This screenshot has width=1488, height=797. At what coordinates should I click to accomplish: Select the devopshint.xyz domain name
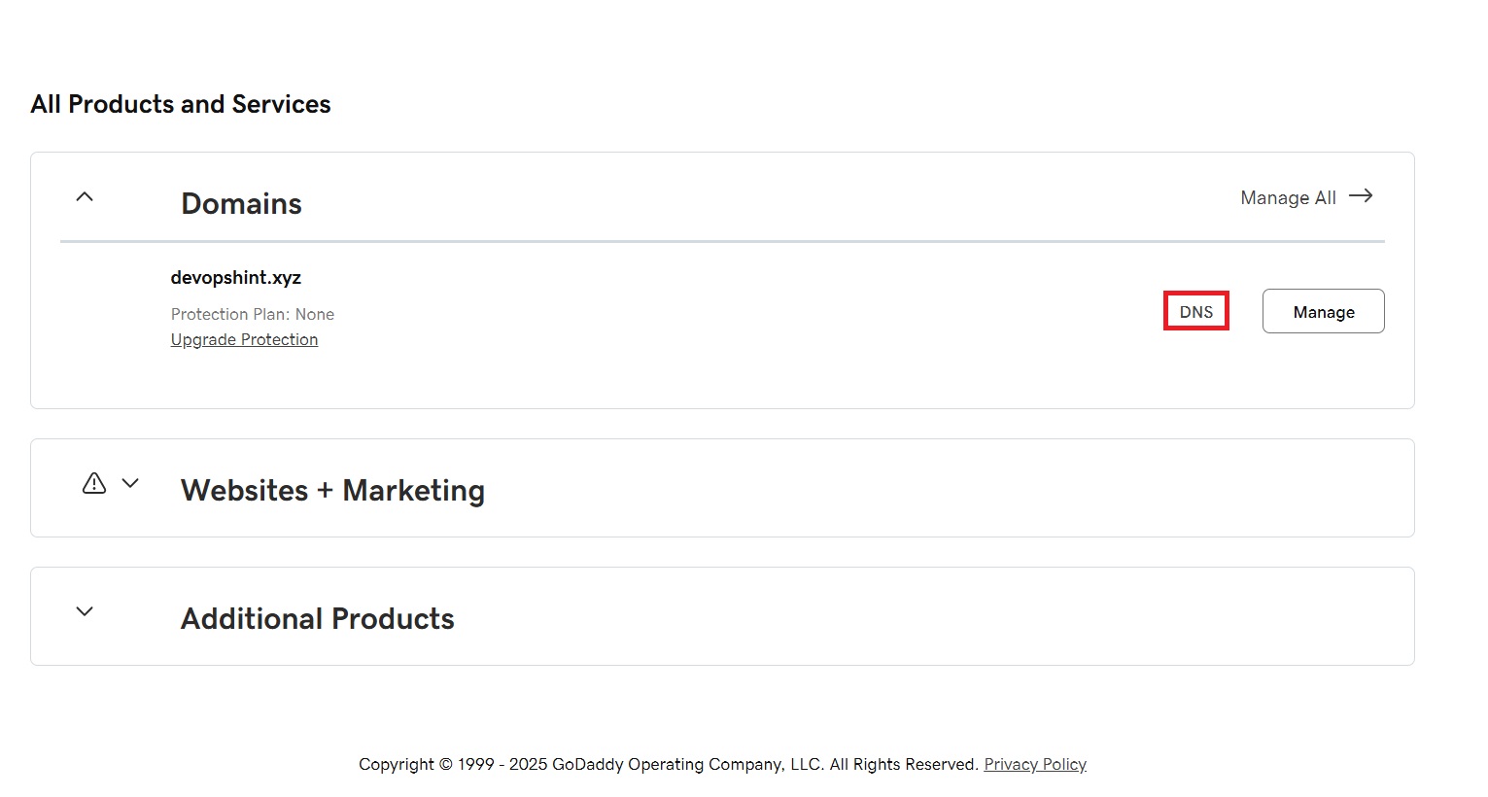coord(236,278)
